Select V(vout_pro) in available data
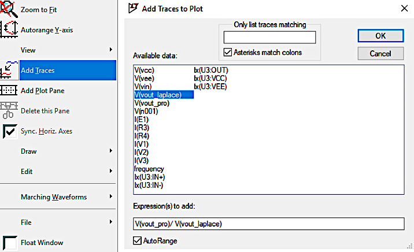Image resolution: width=414 pixels, height=252 pixels. [152, 103]
